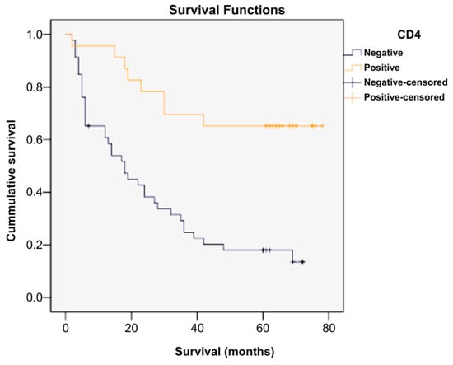Click the Survival (months) x-axis title
453x365 pixels.
pyautogui.click(x=225, y=352)
